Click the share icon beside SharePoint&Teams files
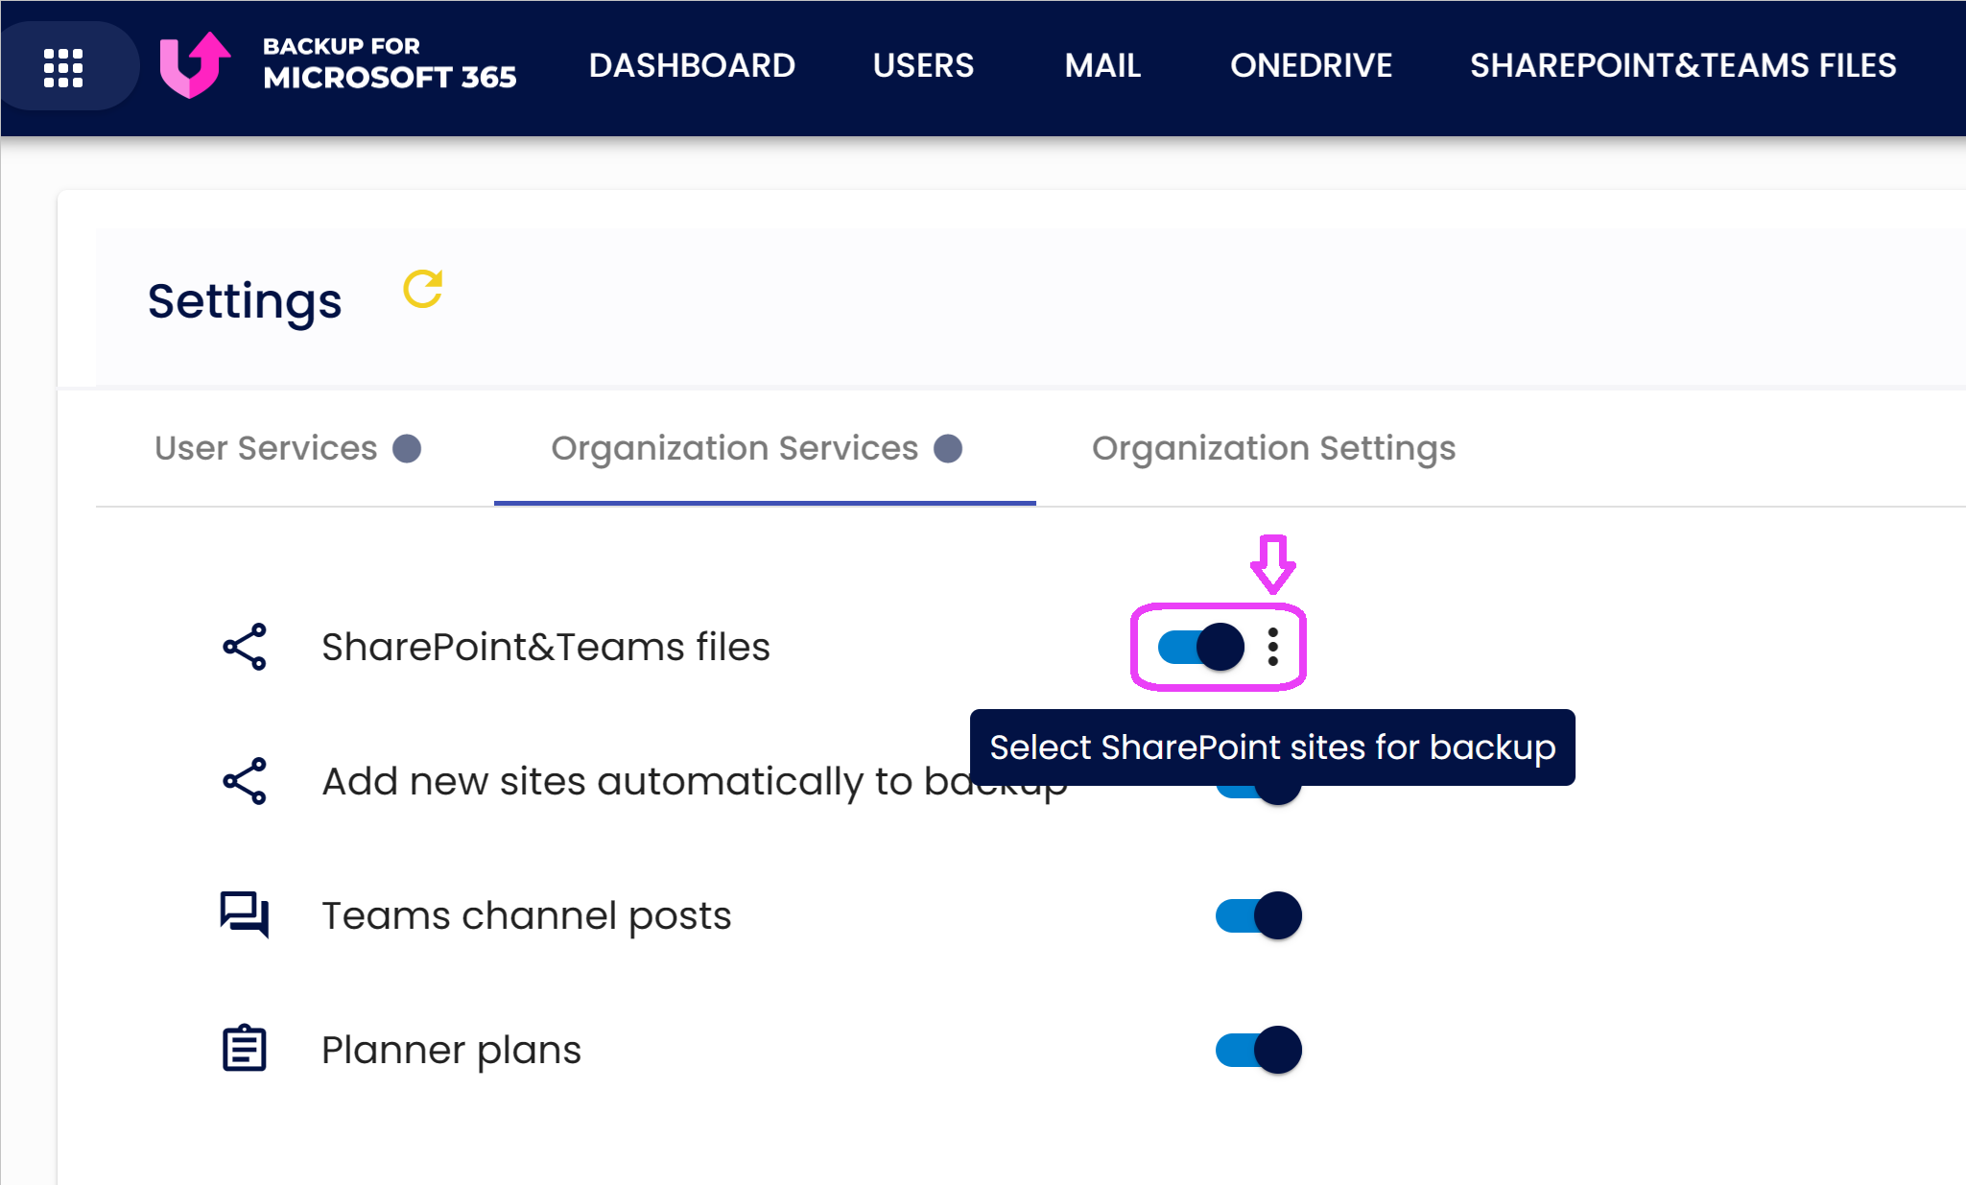Viewport: 1966px width, 1185px height. coord(245,647)
